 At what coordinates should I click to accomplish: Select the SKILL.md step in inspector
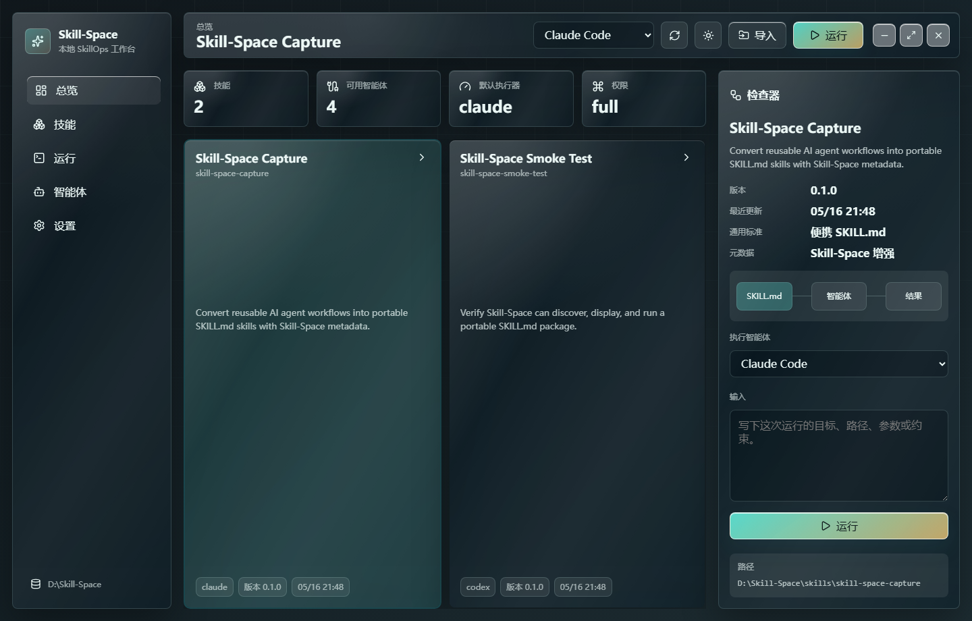(x=764, y=296)
